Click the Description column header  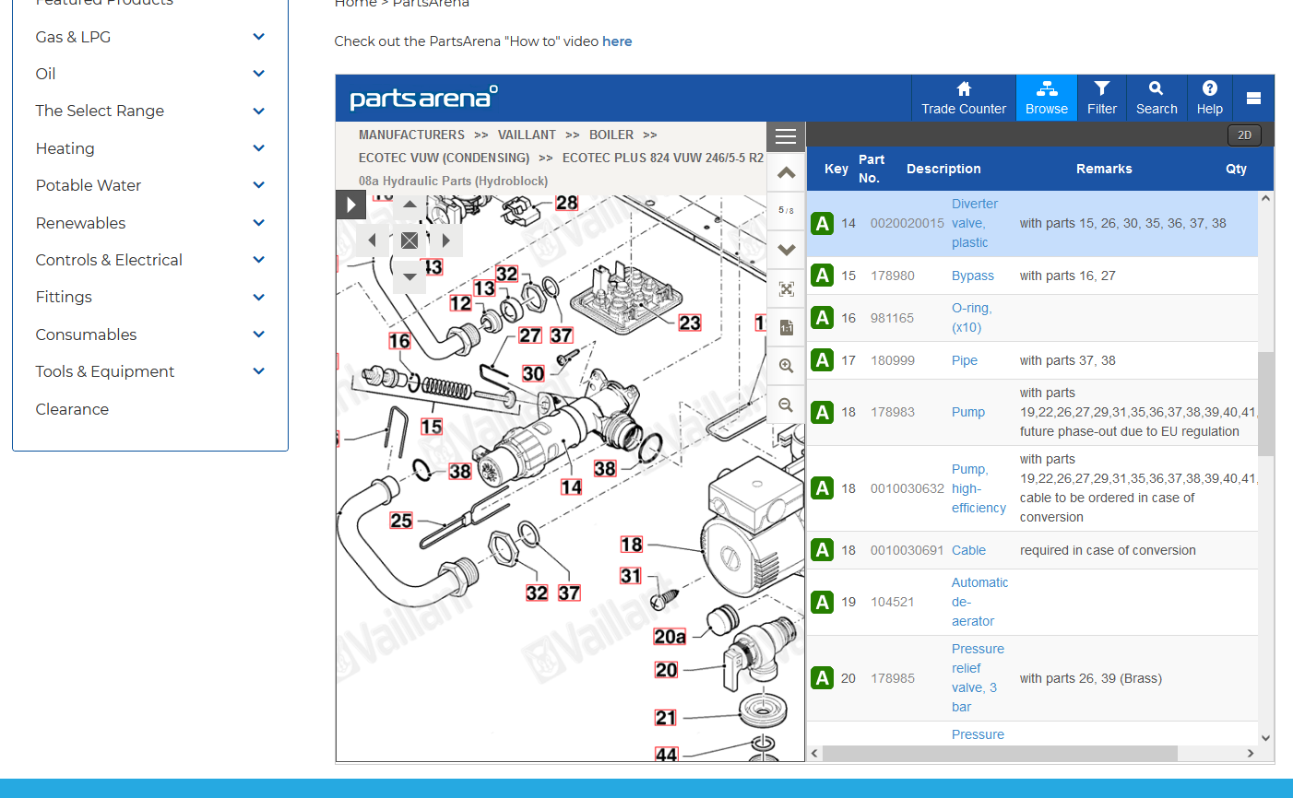point(943,169)
